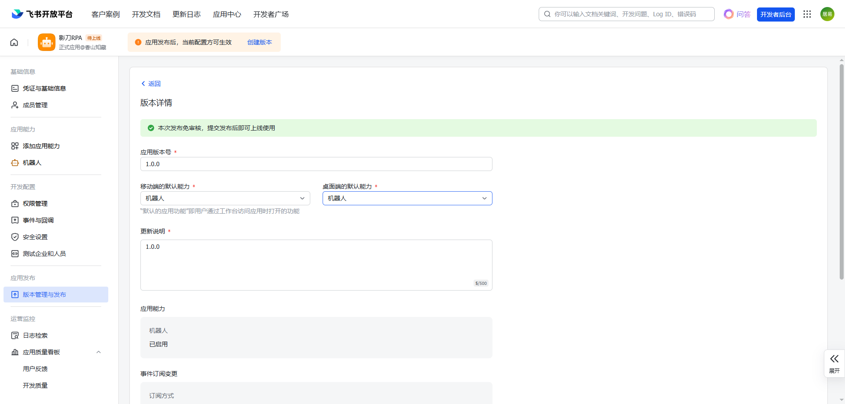Viewport: 845px width, 404px height.
Task: Click the 应用版本号 input field
Action: click(x=316, y=164)
